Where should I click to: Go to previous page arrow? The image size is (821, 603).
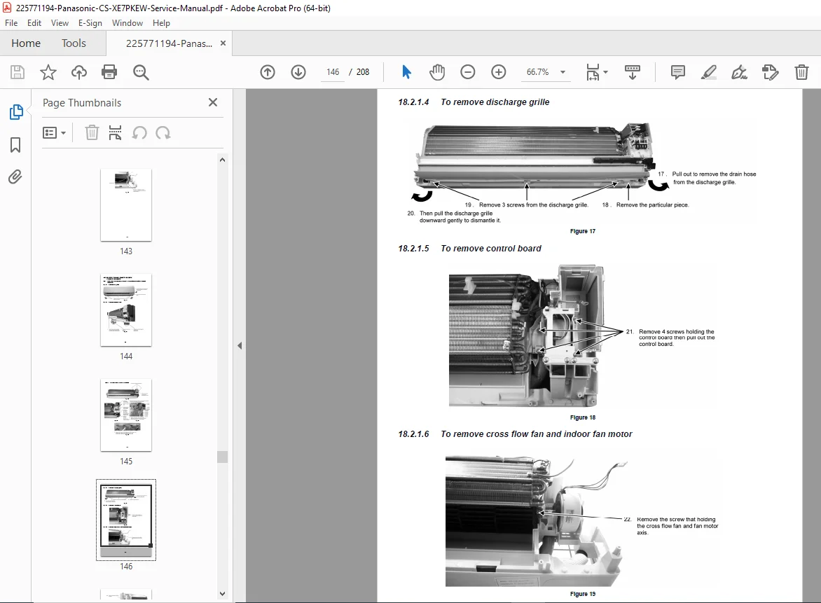[268, 72]
